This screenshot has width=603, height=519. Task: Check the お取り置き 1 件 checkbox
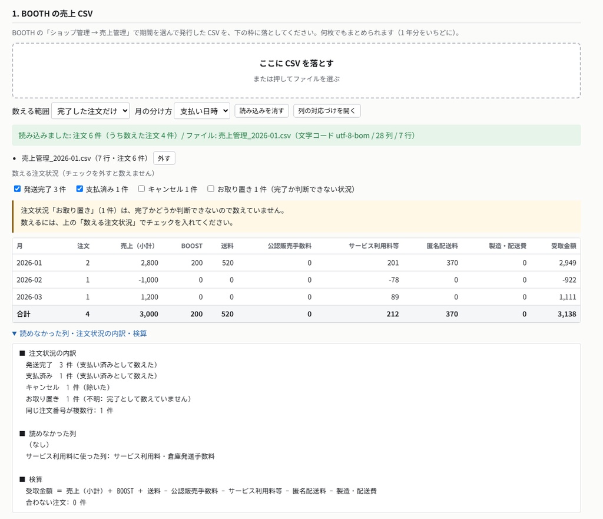pyautogui.click(x=211, y=189)
